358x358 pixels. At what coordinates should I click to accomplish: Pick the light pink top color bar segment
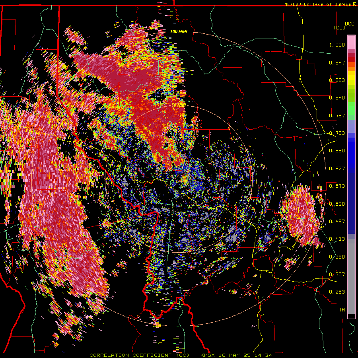[x=351, y=42]
